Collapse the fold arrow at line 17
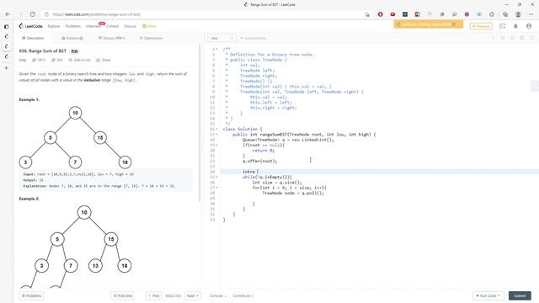 [217, 135]
